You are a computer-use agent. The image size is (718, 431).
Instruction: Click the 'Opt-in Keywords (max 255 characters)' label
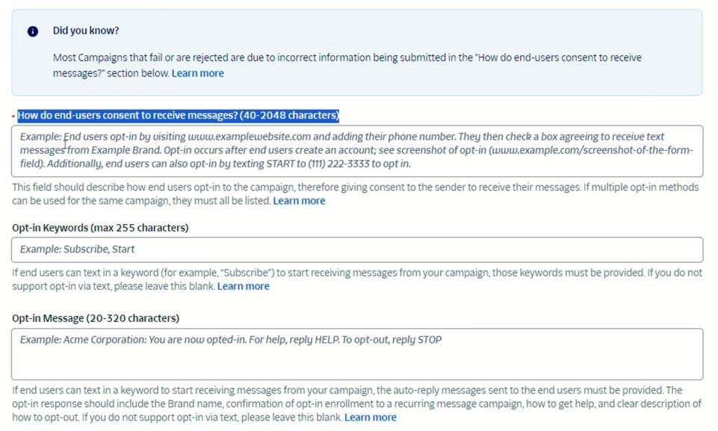pyautogui.click(x=100, y=228)
